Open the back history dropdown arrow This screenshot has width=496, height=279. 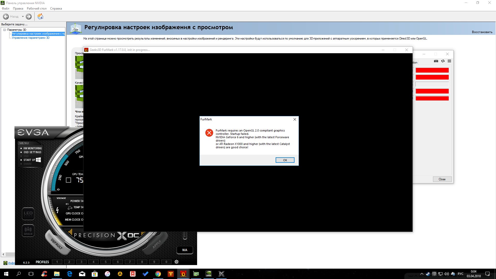23,17
